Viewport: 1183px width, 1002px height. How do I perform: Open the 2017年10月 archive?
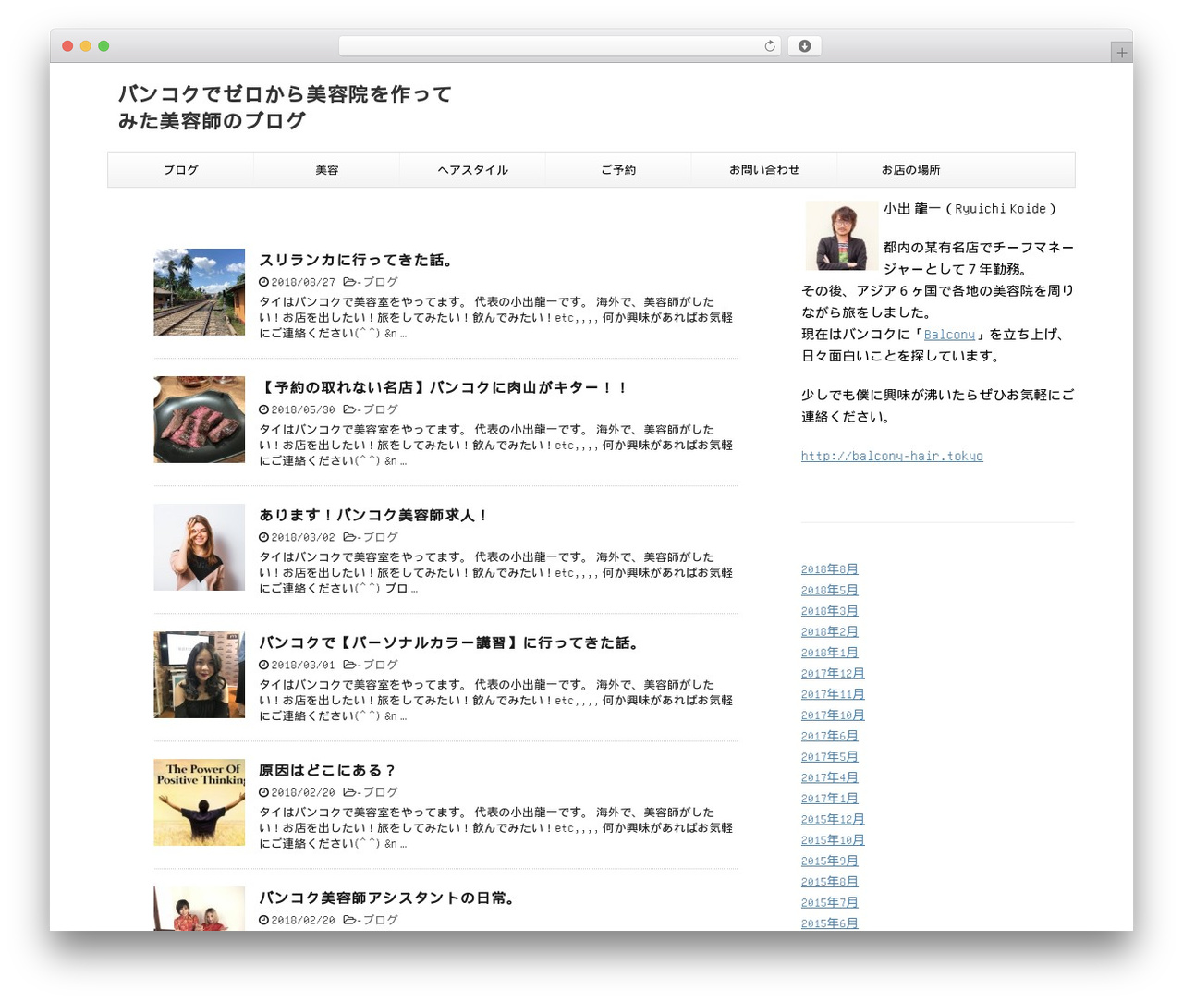click(833, 715)
